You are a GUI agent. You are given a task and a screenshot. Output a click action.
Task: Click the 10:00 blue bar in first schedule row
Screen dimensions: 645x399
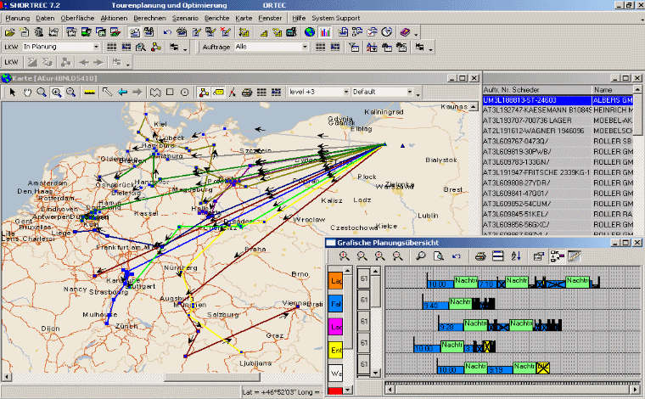[440, 284]
